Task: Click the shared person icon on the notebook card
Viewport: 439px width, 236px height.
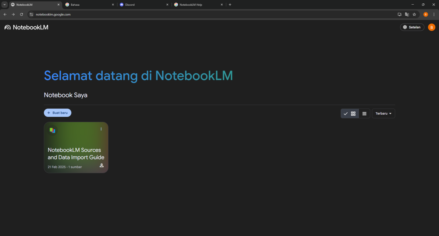Action: pos(101,165)
